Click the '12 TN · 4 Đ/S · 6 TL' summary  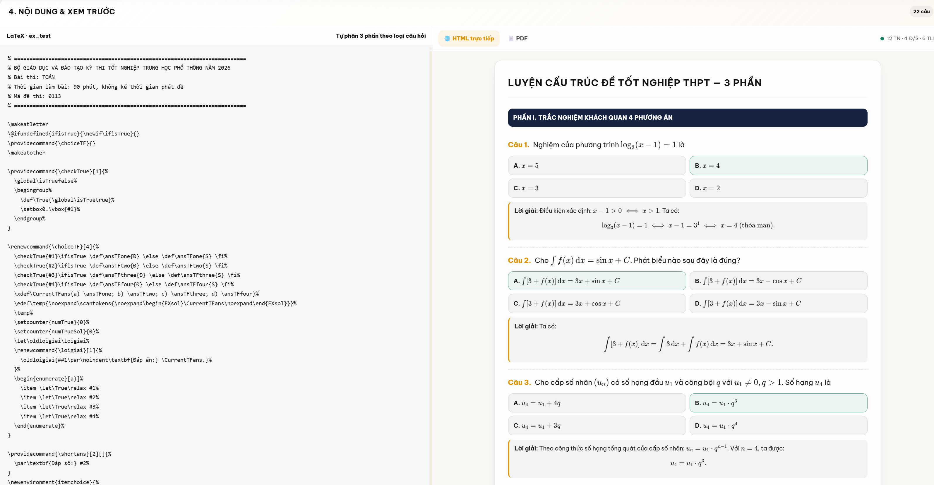910,38
